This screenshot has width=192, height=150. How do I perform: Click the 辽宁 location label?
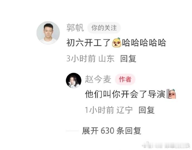(124, 110)
